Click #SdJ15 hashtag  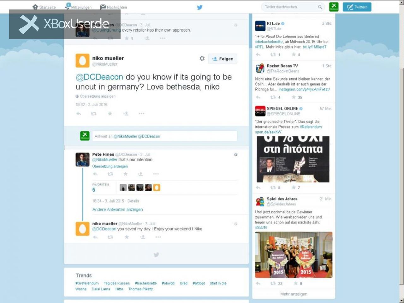261,228
